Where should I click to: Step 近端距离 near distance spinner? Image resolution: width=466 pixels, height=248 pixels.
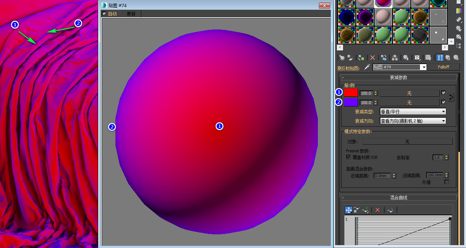coord(394,176)
